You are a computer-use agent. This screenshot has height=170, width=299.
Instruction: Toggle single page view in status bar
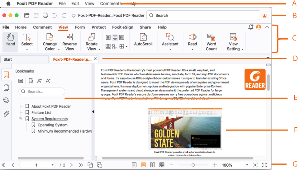point(134,165)
